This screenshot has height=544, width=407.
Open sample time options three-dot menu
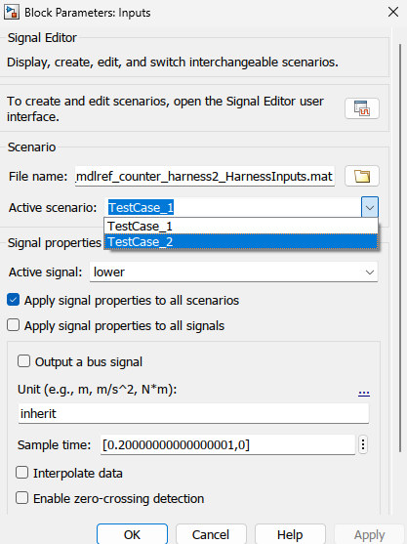pos(363,444)
